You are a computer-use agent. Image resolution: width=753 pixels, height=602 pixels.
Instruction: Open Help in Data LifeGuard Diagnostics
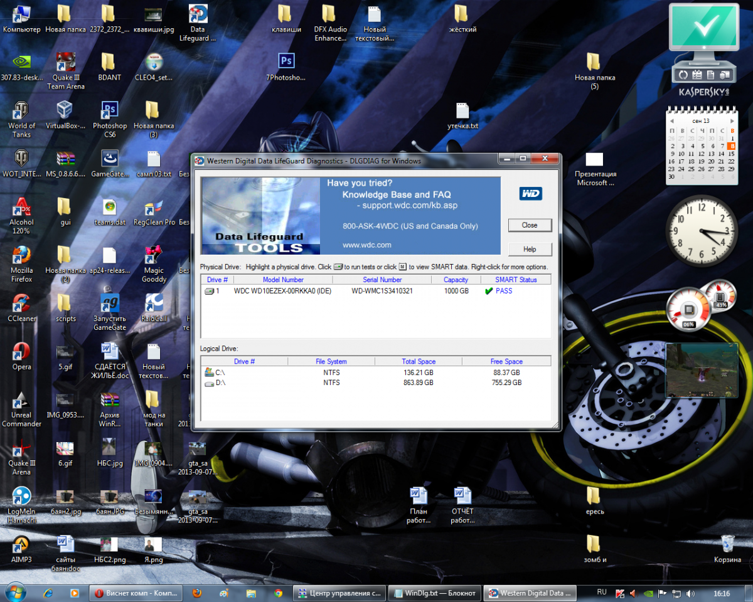(x=530, y=249)
